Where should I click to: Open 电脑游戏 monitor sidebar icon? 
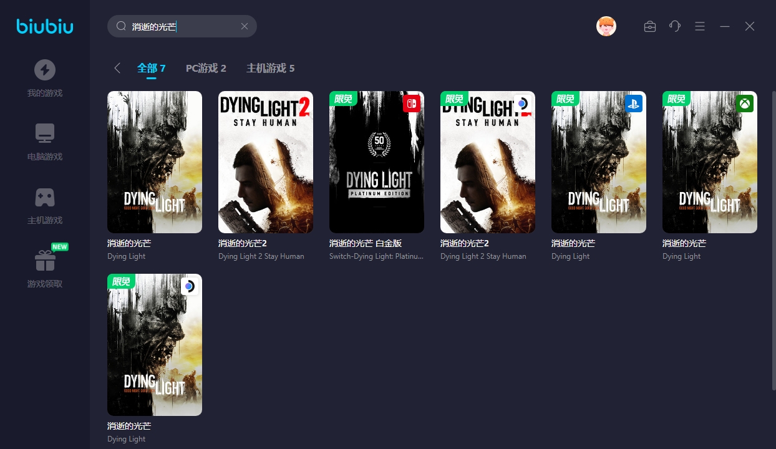click(44, 133)
